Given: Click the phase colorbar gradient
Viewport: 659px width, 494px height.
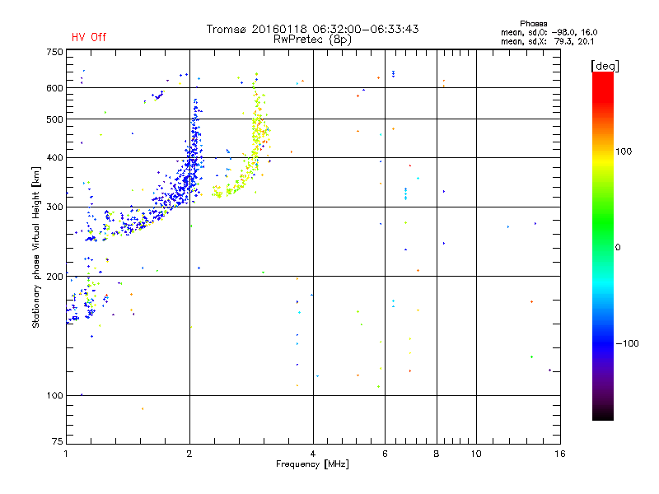Looking at the screenshot, I should click(x=603, y=245).
